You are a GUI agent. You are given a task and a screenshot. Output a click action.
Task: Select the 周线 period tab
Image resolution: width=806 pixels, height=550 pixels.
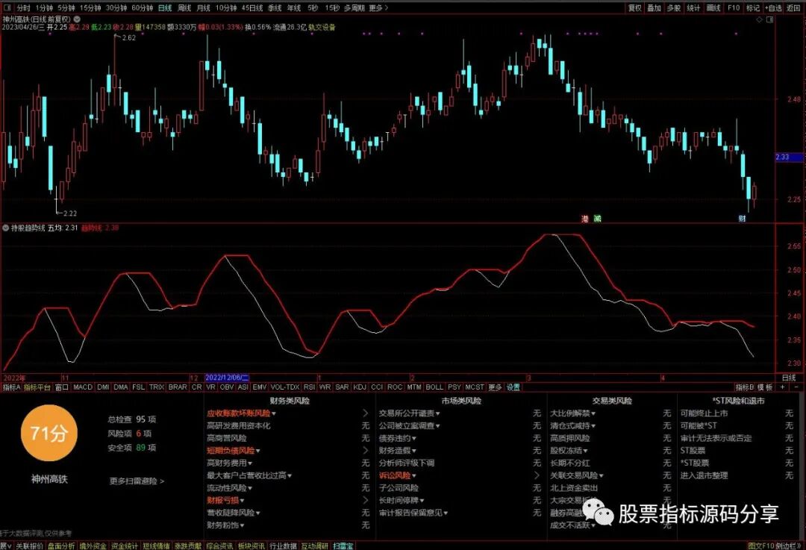click(184, 7)
